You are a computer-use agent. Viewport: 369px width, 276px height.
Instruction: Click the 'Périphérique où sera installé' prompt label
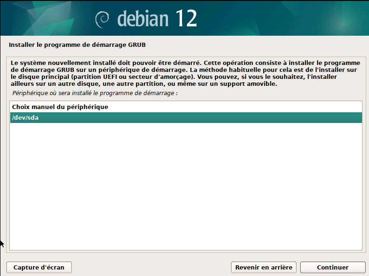pos(95,93)
